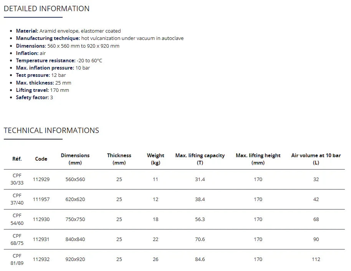Click the Technical Informations heading
The image size is (351, 271).
tap(51, 130)
